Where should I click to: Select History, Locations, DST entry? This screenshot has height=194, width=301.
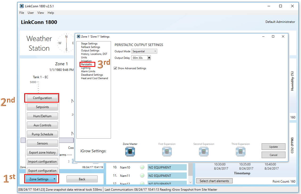coord(94,54)
